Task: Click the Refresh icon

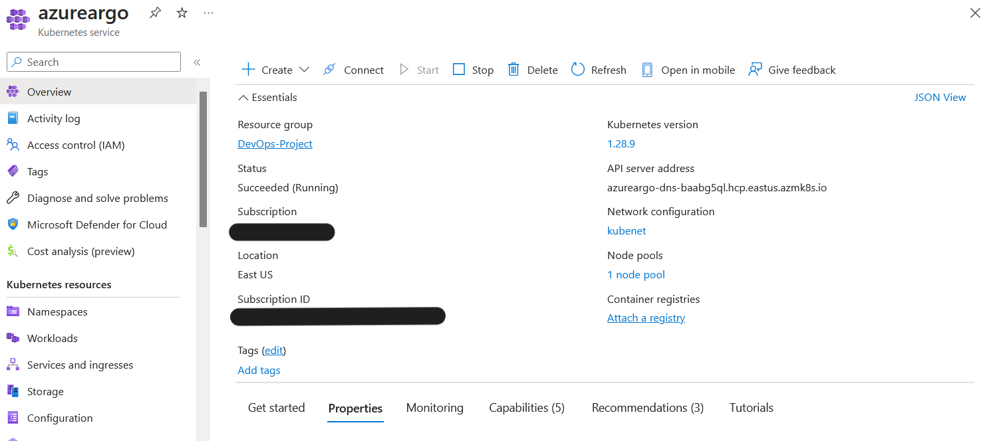Action: pyautogui.click(x=577, y=69)
